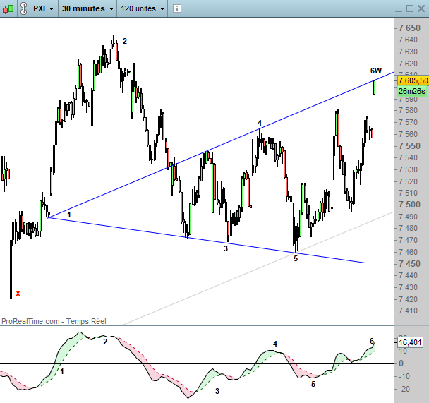Click the 7 410 price axis label
The image size is (429, 403).
[409, 311]
